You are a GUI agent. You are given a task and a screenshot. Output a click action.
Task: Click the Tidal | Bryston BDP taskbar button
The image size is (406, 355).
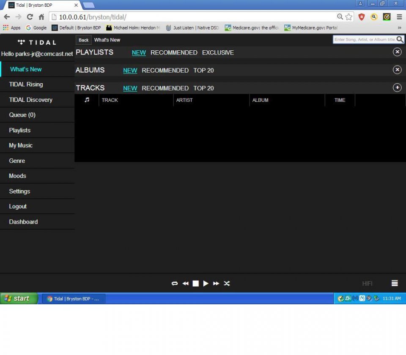click(74, 299)
